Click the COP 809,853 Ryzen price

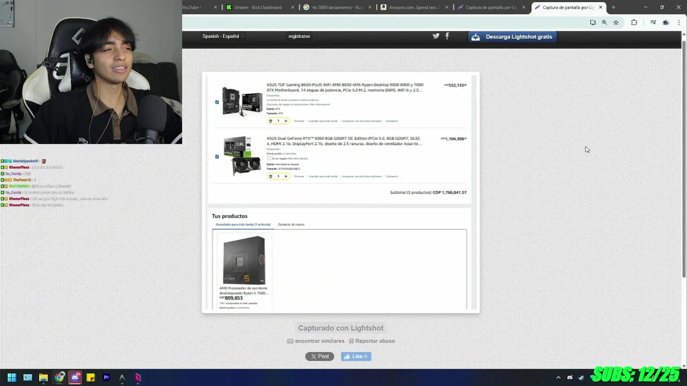231,298
